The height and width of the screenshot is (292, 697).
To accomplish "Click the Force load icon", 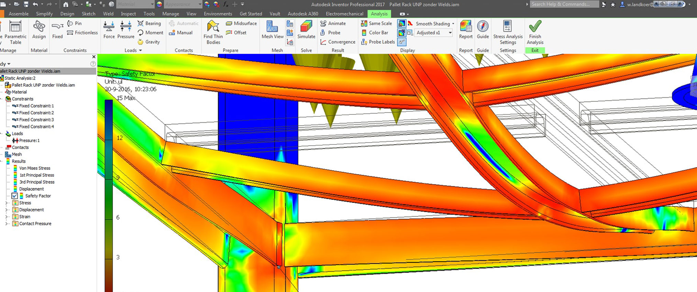I will coord(109,27).
